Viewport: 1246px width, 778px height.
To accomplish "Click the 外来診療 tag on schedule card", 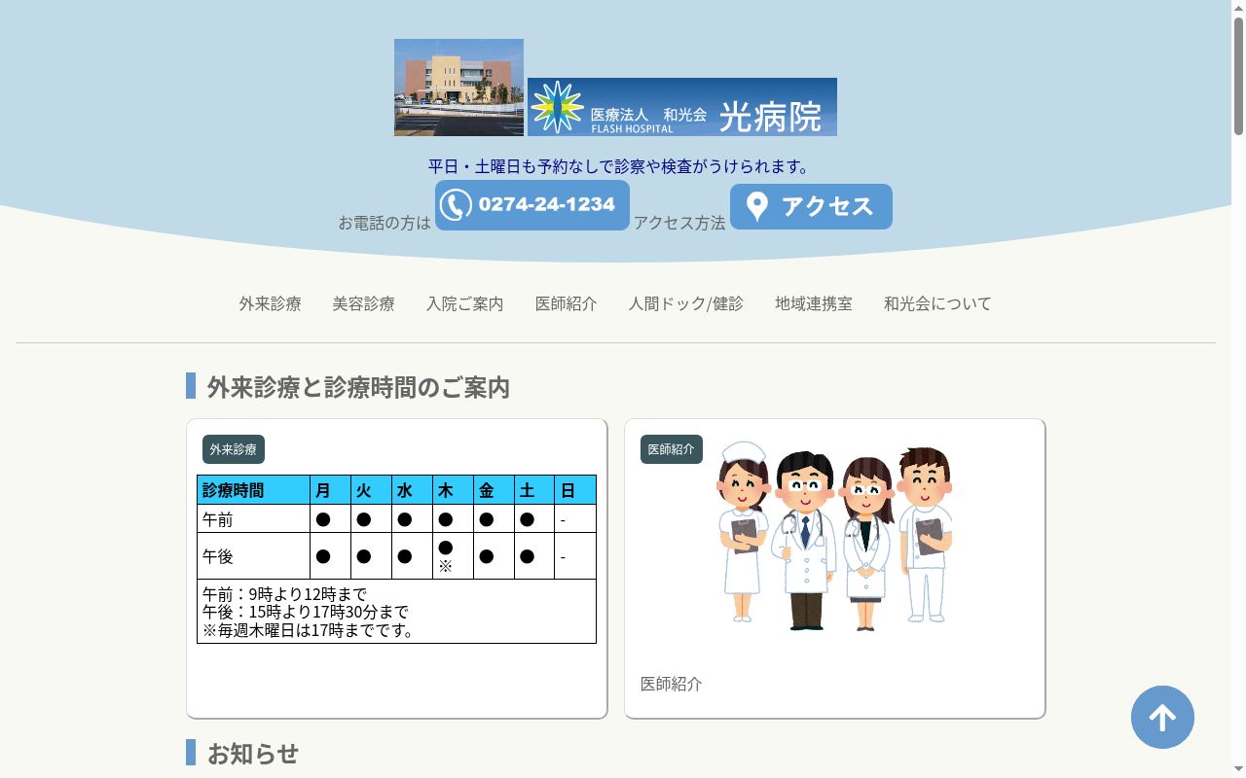I will click(x=234, y=449).
